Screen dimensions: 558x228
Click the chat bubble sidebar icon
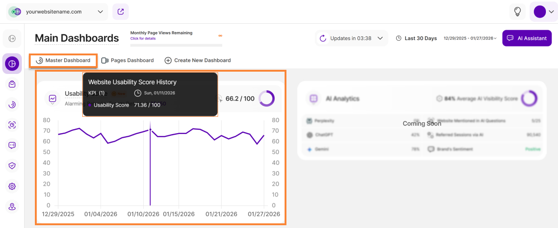click(x=12, y=145)
